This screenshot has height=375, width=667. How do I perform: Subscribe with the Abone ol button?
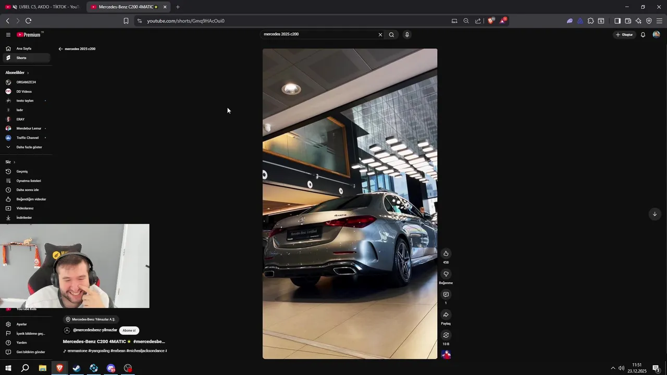(129, 330)
